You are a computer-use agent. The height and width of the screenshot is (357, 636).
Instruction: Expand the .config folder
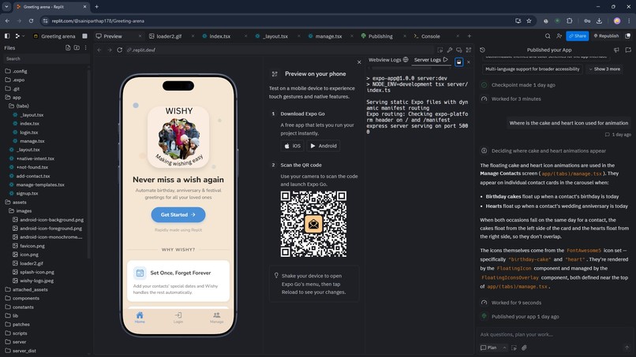(17, 71)
